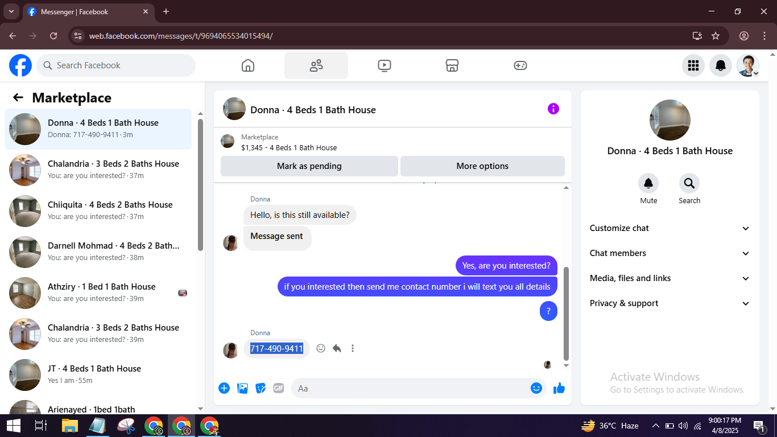Reply to the 717-490-9411 message
This screenshot has width=777, height=437.
point(337,348)
